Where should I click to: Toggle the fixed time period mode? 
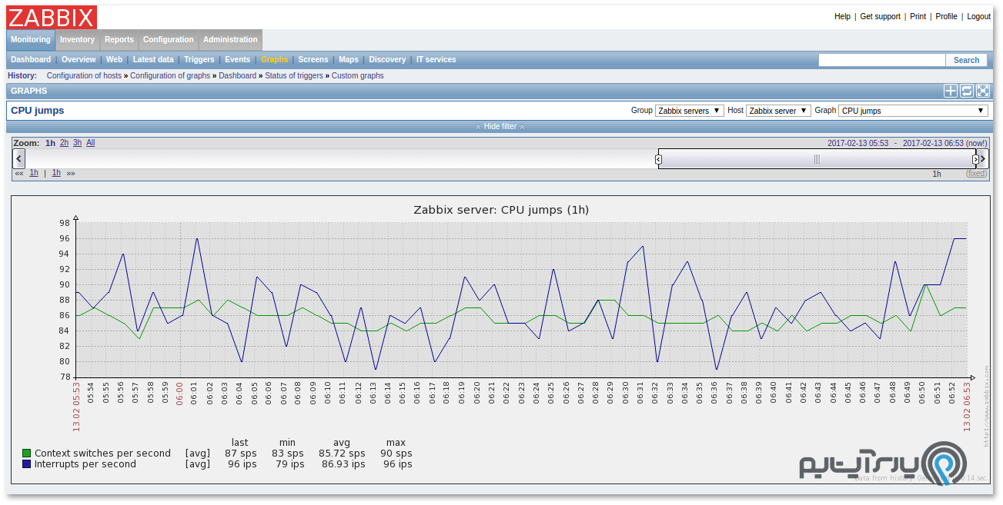976,174
